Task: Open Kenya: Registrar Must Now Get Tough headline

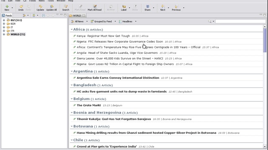Action: tap(103, 36)
